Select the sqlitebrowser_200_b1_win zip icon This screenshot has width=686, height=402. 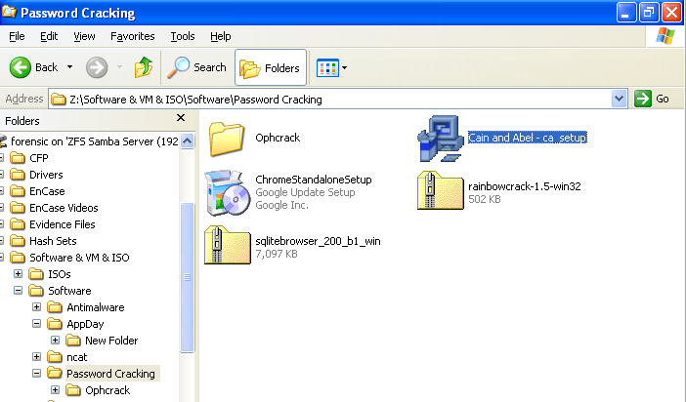(x=228, y=245)
